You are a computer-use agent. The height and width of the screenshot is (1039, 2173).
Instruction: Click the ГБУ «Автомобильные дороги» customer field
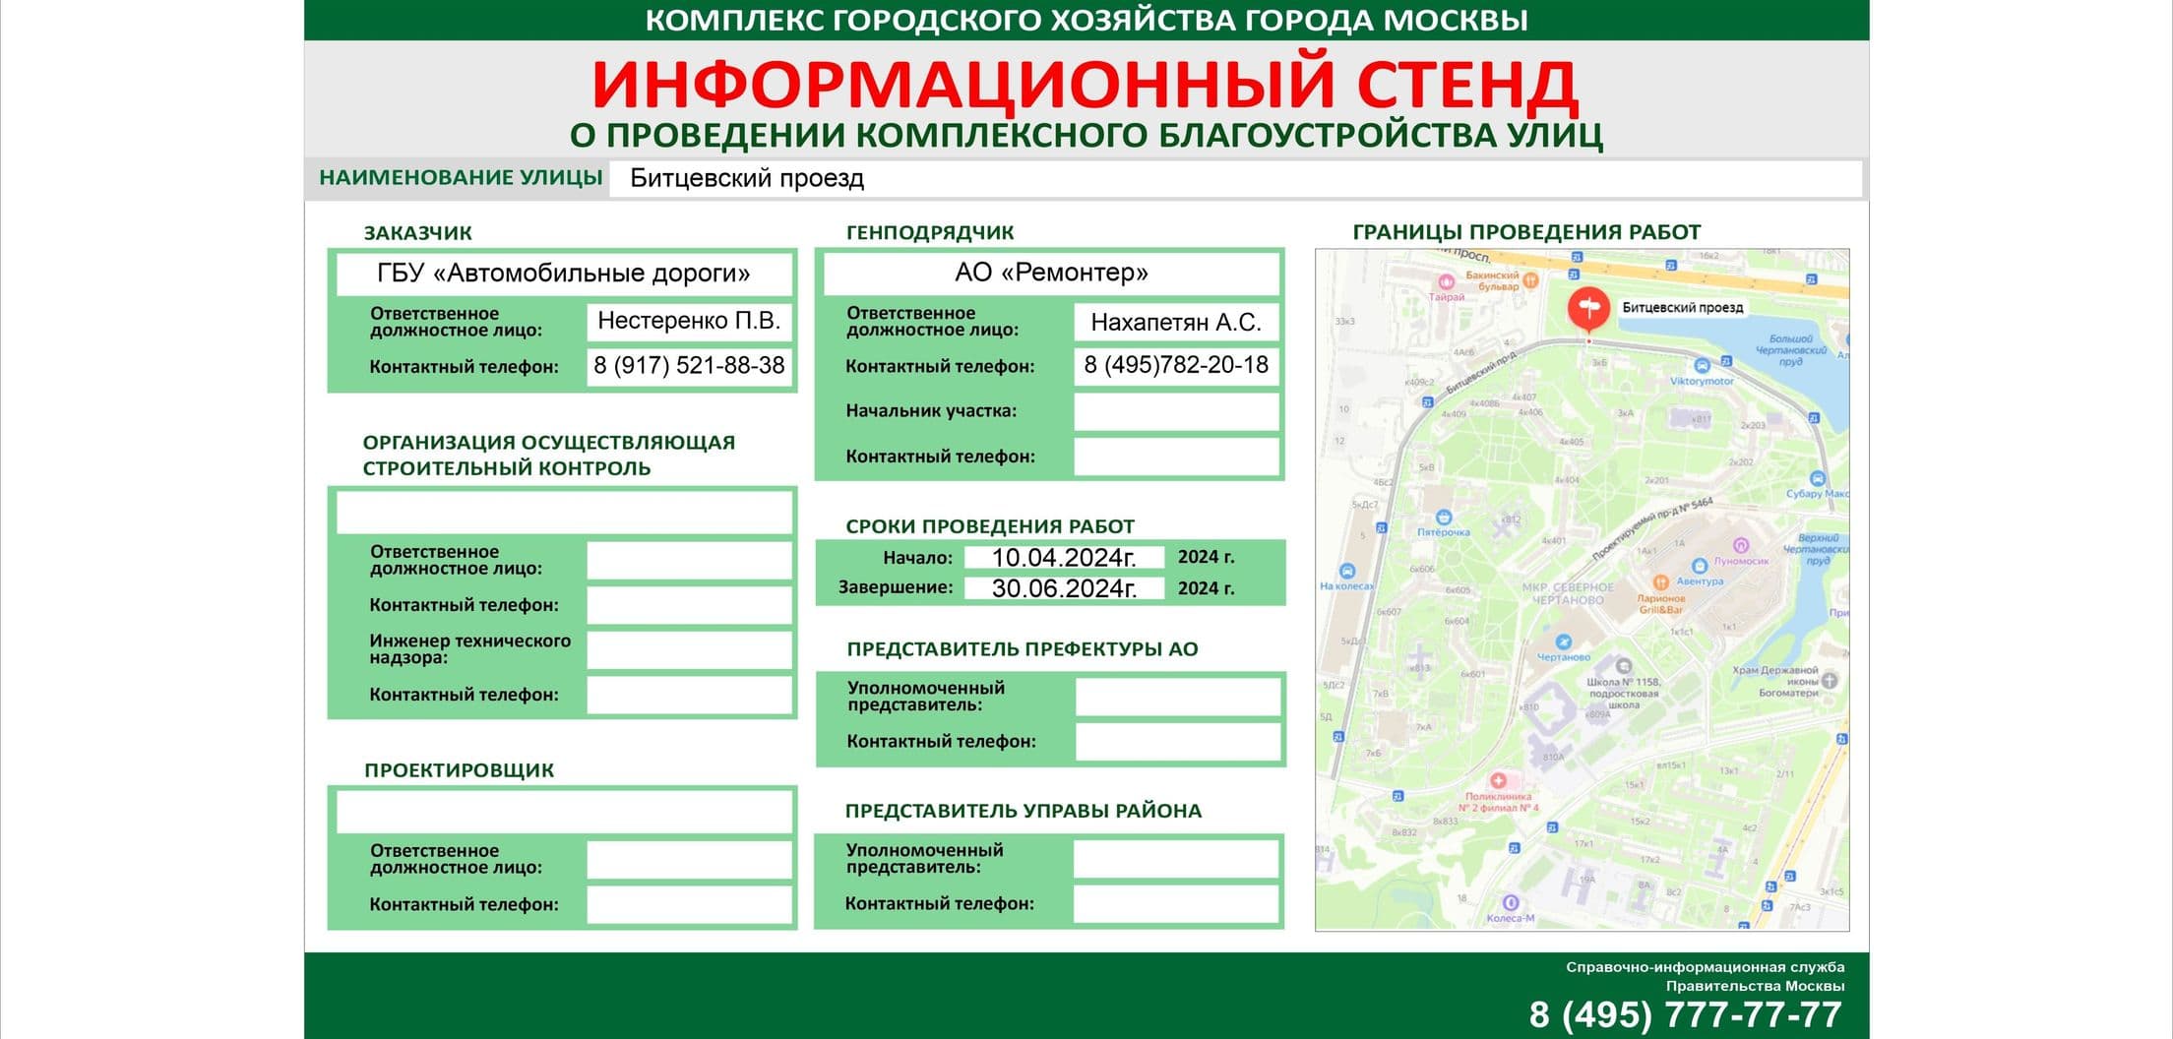click(564, 273)
